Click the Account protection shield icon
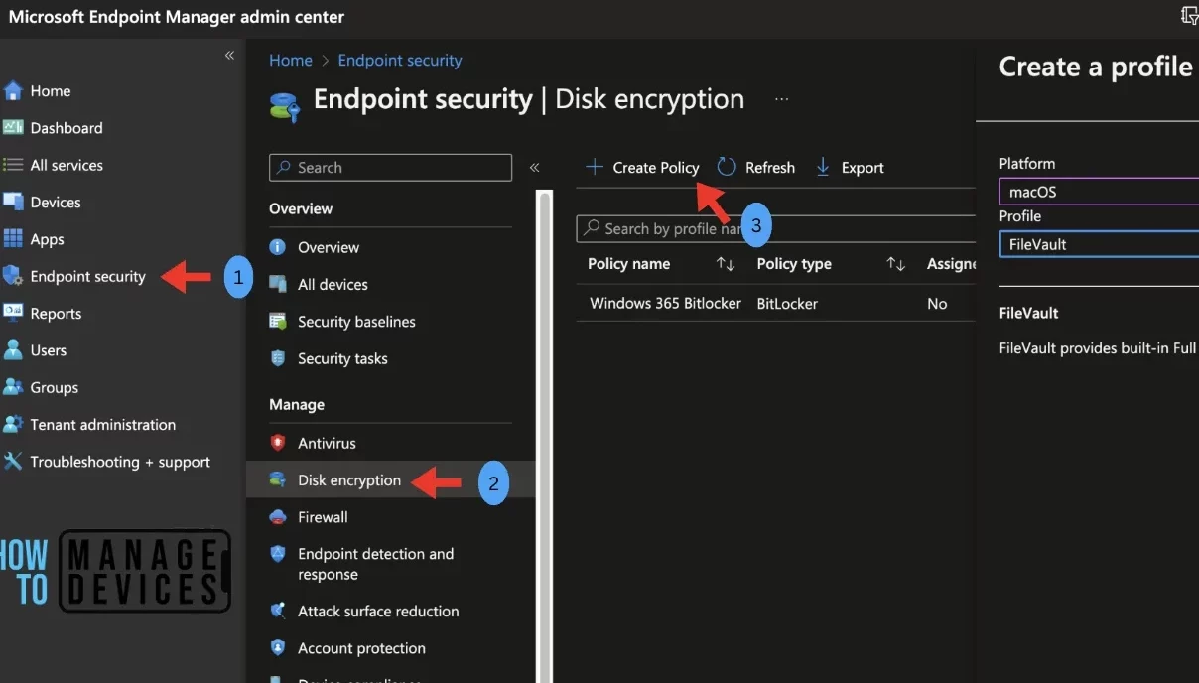 pos(278,648)
